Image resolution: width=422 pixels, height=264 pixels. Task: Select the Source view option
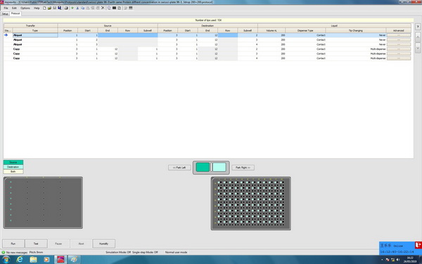[x=13, y=162]
